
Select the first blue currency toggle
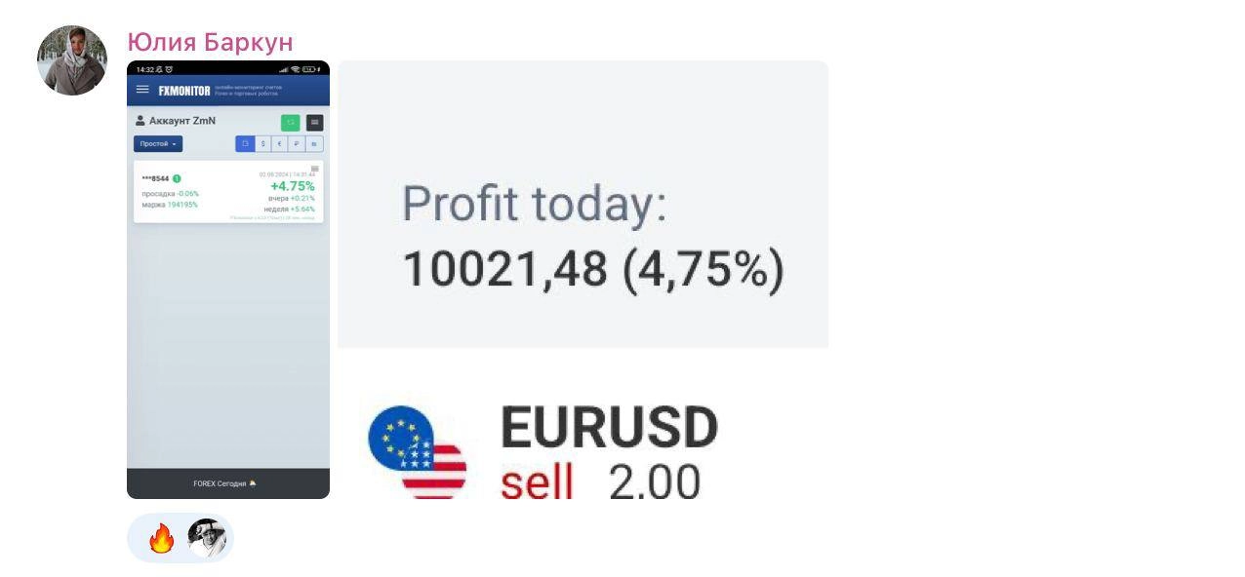245,144
